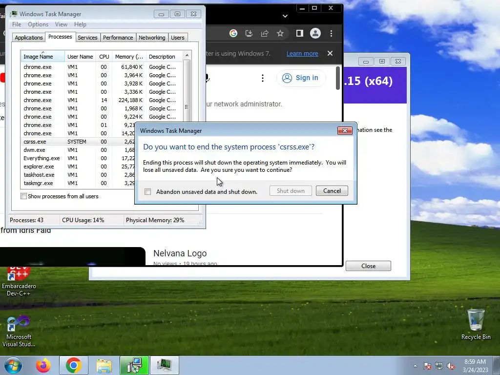Switch to the Services tab
This screenshot has height=375, width=500.
[87, 38]
